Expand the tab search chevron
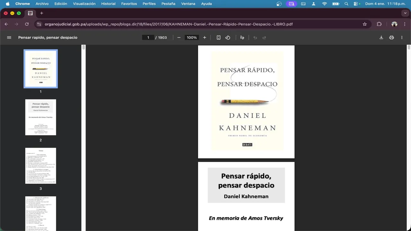 [x=405, y=13]
